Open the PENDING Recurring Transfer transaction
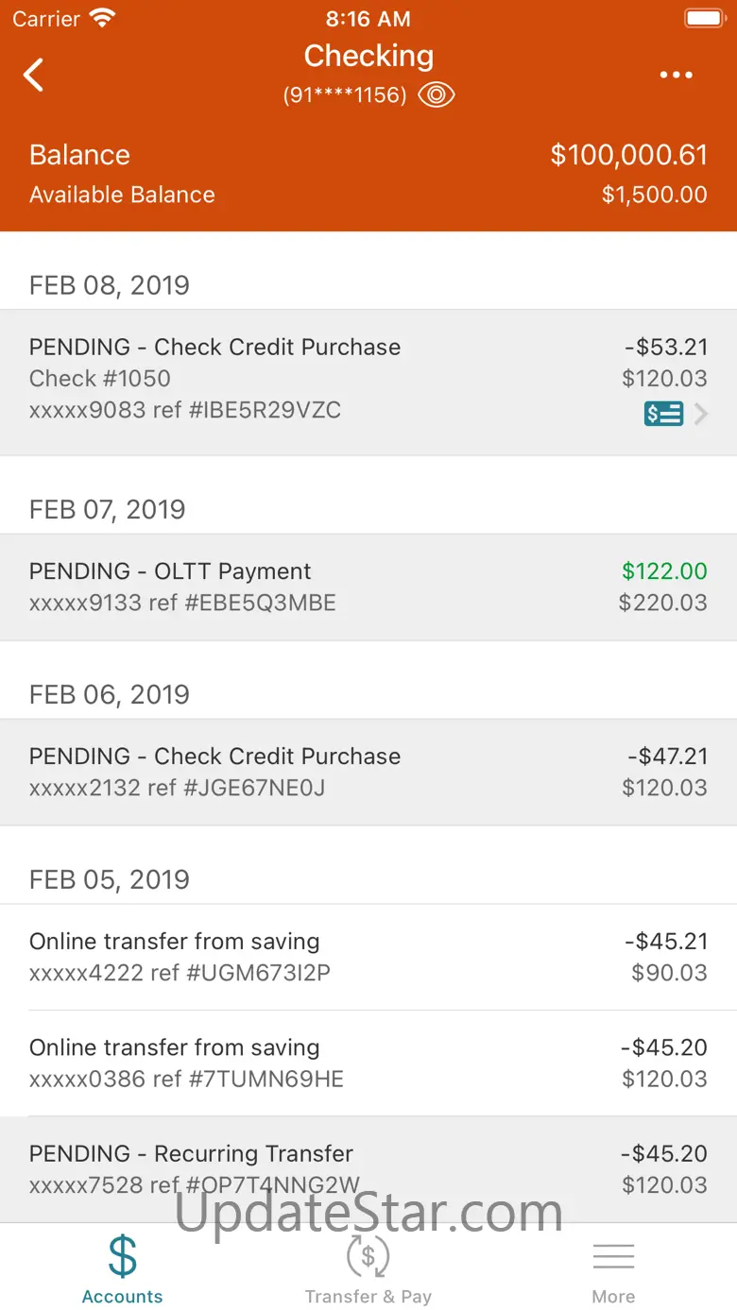Viewport: 737px width, 1310px height. [x=368, y=1168]
